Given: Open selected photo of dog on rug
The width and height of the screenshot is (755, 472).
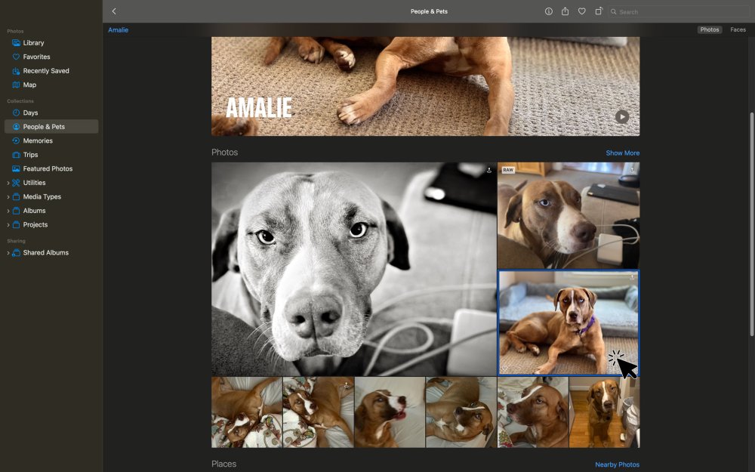Looking at the screenshot, I should [569, 322].
